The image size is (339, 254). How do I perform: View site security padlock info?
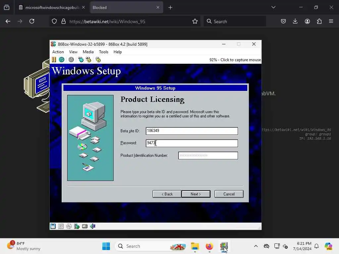click(x=63, y=21)
